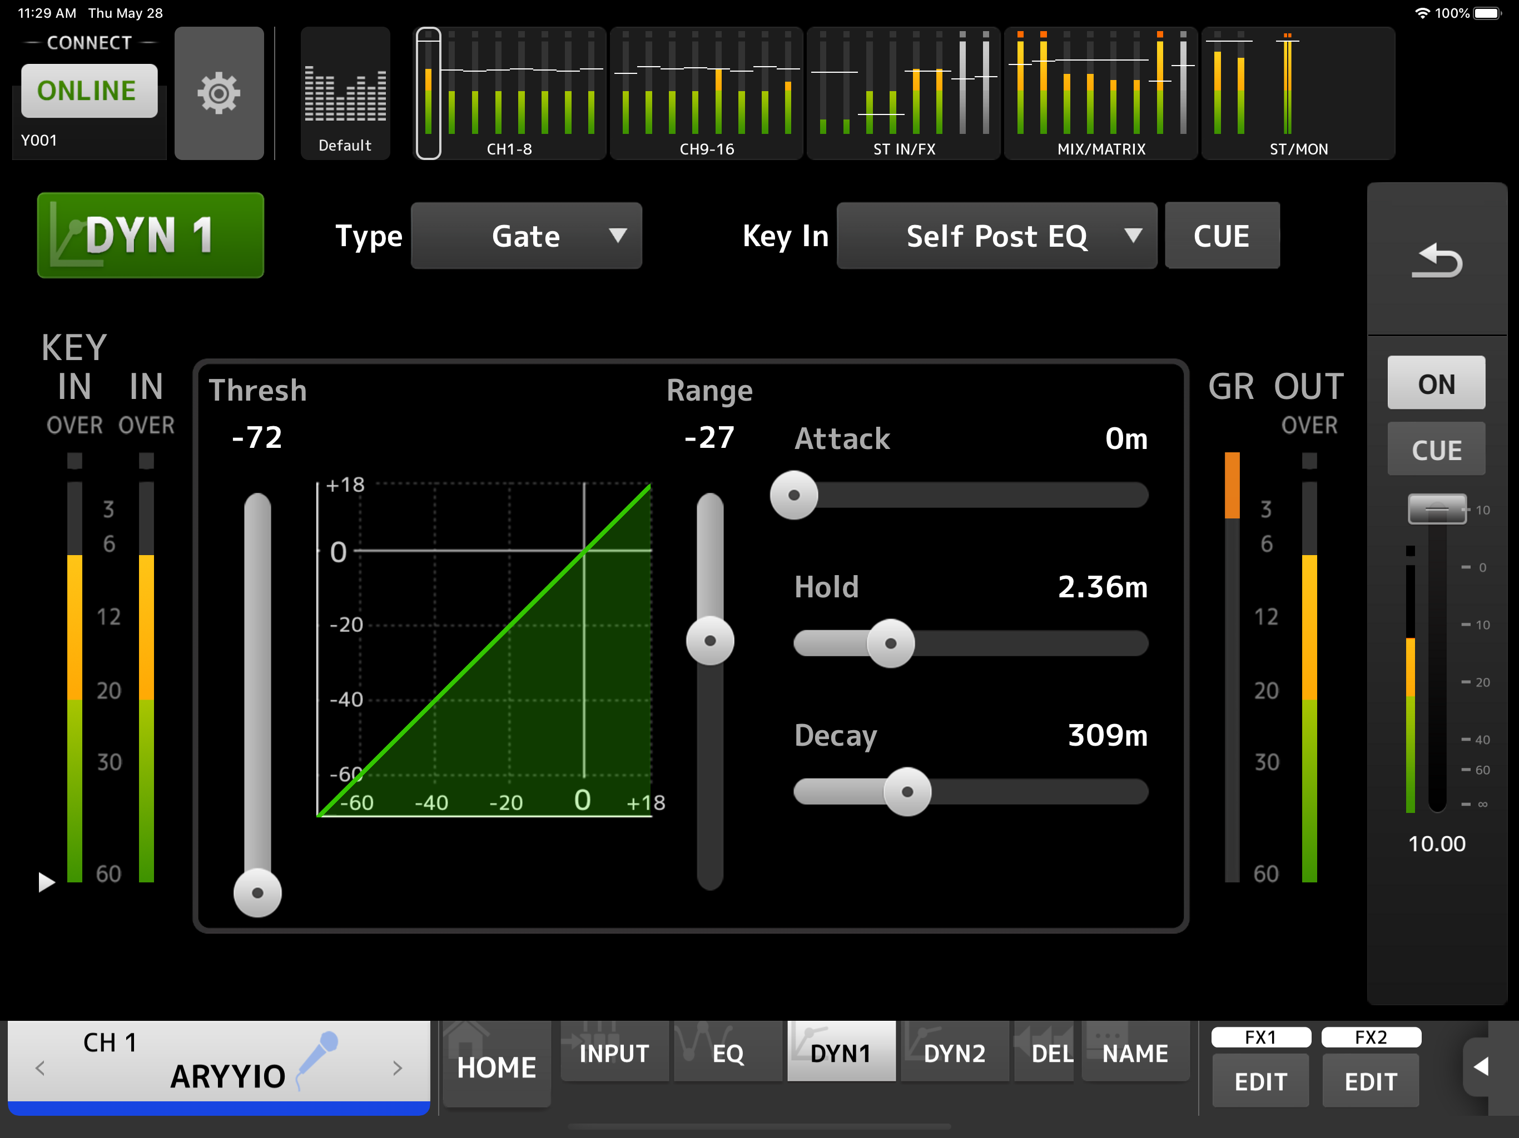Open the Type Gate dropdown

(x=526, y=236)
